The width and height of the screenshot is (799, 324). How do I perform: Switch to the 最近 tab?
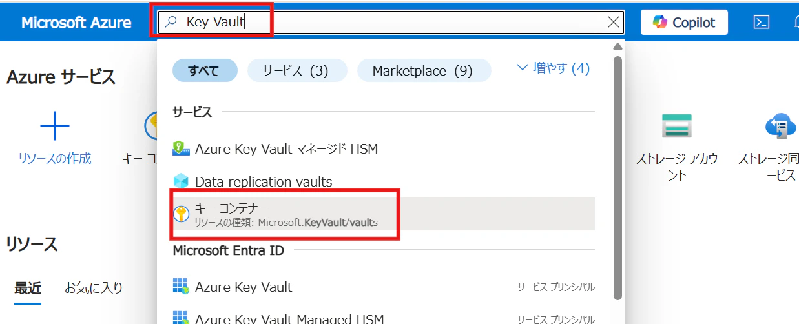pyautogui.click(x=28, y=288)
